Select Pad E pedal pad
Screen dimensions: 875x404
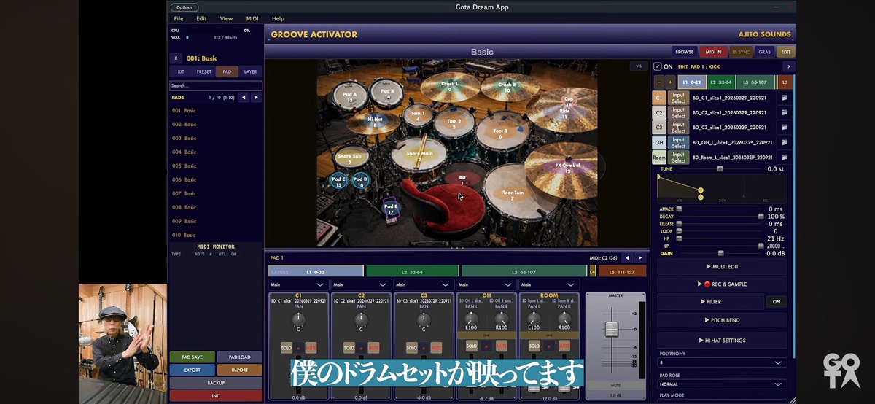point(391,209)
